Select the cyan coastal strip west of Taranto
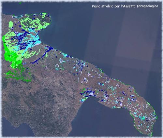This screenshot has width=163, height=138. (x=84, y=100)
